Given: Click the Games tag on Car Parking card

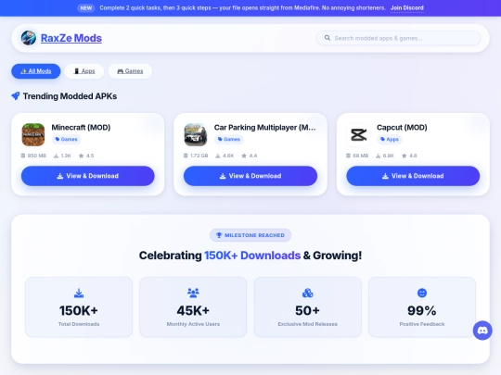Looking at the screenshot, I should (x=229, y=139).
